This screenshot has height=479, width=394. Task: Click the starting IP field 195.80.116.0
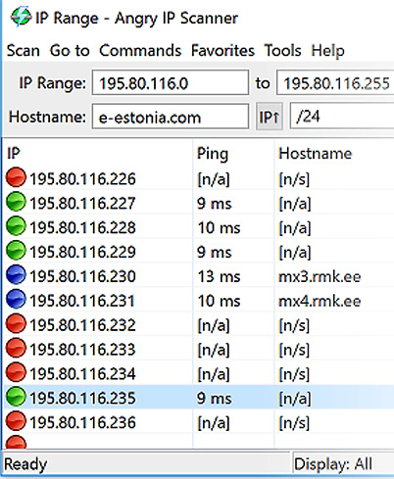[171, 82]
